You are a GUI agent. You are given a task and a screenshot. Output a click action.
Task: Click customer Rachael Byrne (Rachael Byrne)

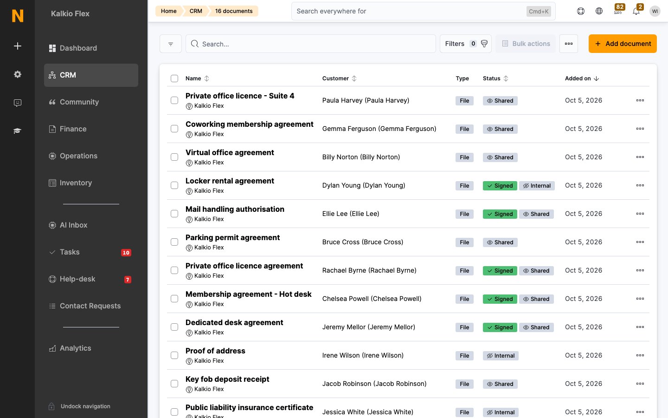(369, 270)
